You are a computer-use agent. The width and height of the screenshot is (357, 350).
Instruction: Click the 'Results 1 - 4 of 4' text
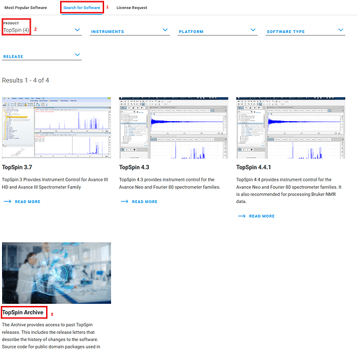pos(25,80)
